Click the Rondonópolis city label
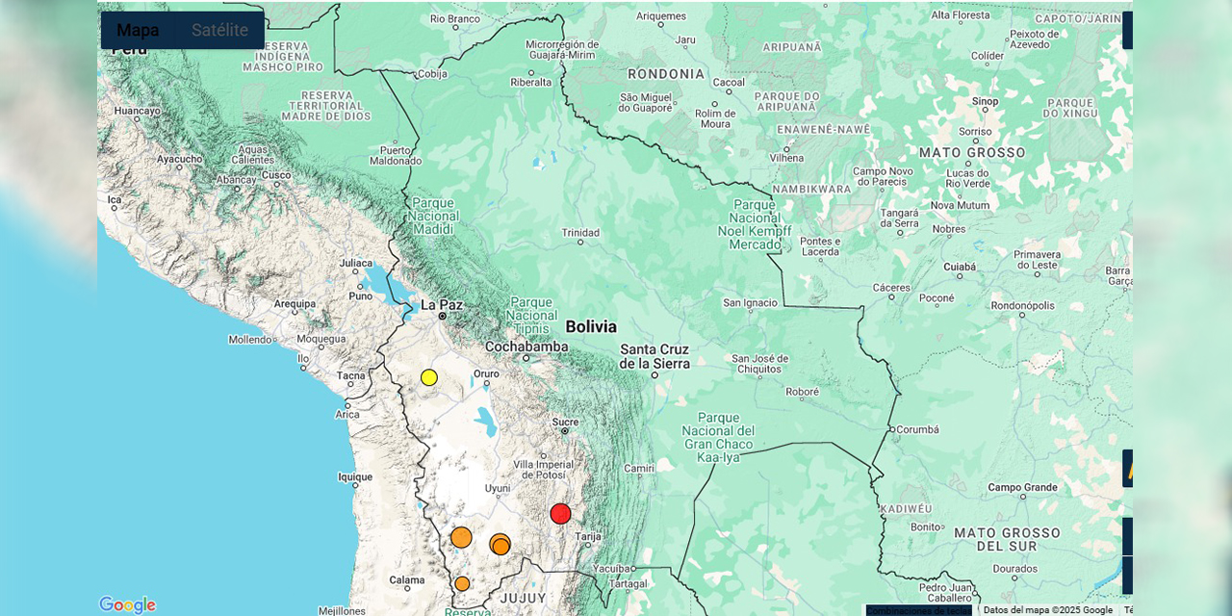 [1022, 306]
